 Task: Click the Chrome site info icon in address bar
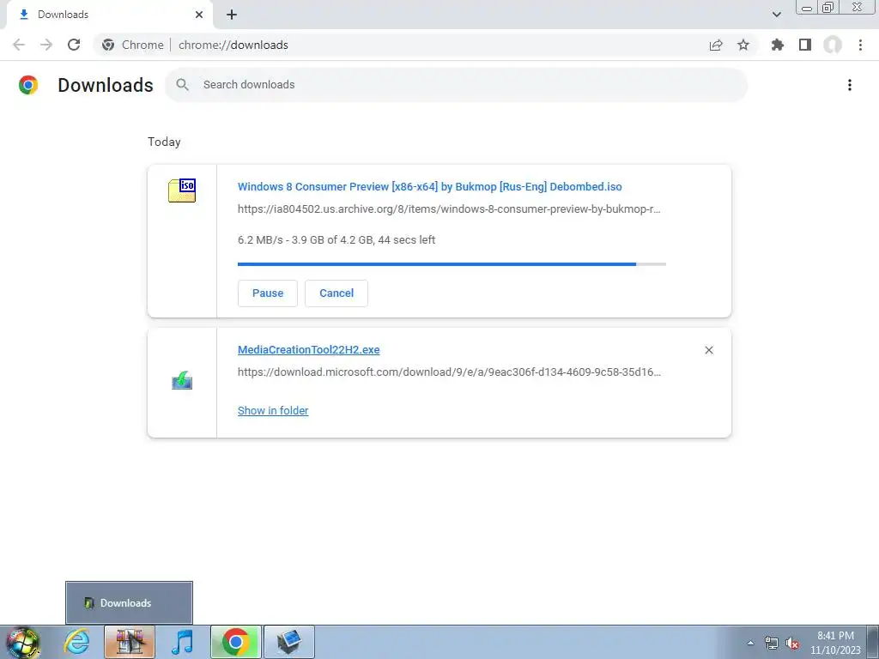(x=108, y=45)
